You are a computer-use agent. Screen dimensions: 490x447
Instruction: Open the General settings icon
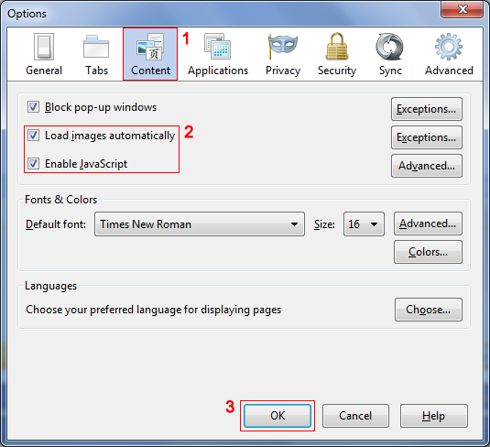[x=44, y=47]
